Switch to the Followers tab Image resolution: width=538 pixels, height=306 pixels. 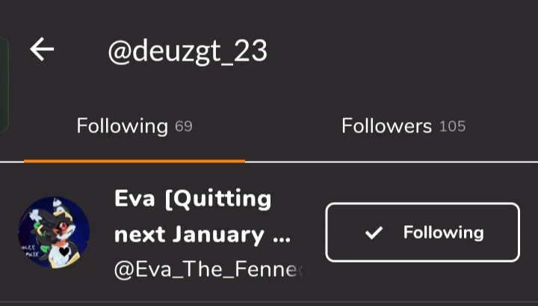click(403, 126)
